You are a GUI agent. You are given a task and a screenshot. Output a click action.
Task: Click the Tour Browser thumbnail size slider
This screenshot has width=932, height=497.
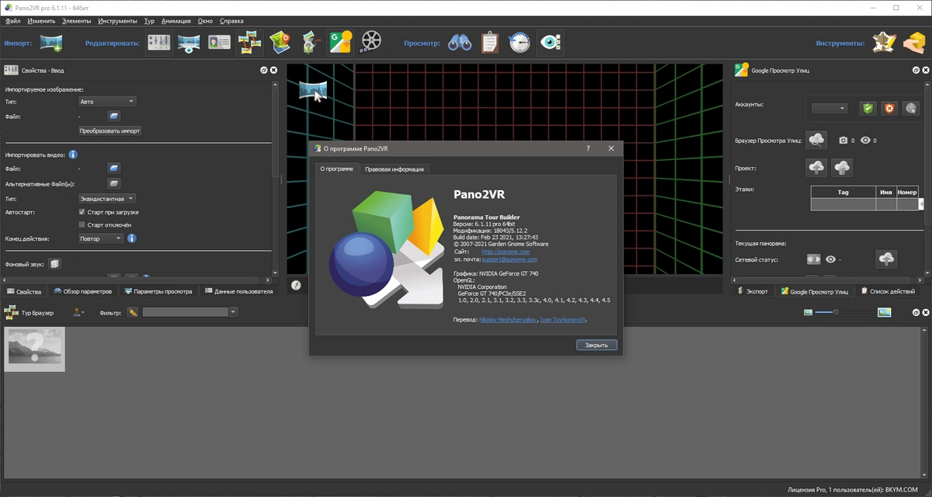pyautogui.click(x=846, y=312)
